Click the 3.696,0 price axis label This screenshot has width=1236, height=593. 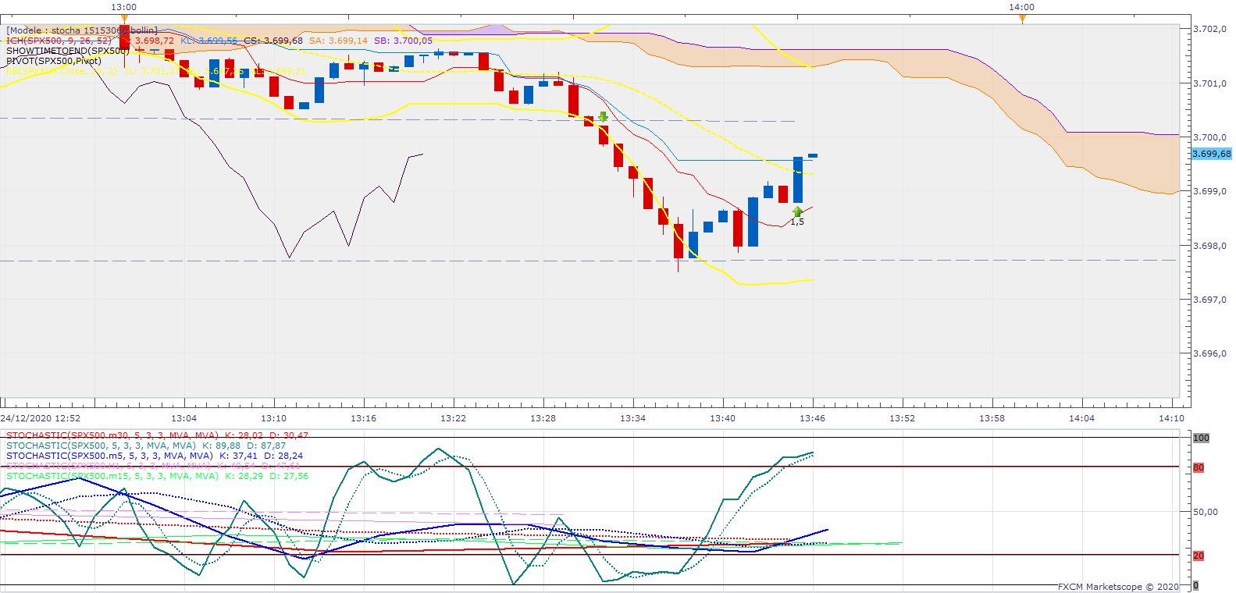(x=1210, y=353)
